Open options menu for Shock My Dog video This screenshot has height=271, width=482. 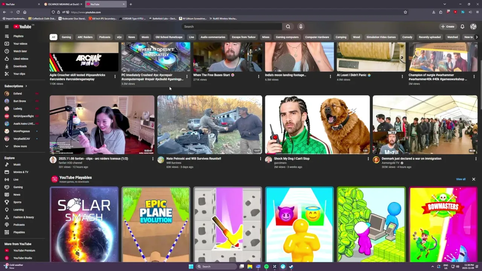(x=368, y=159)
